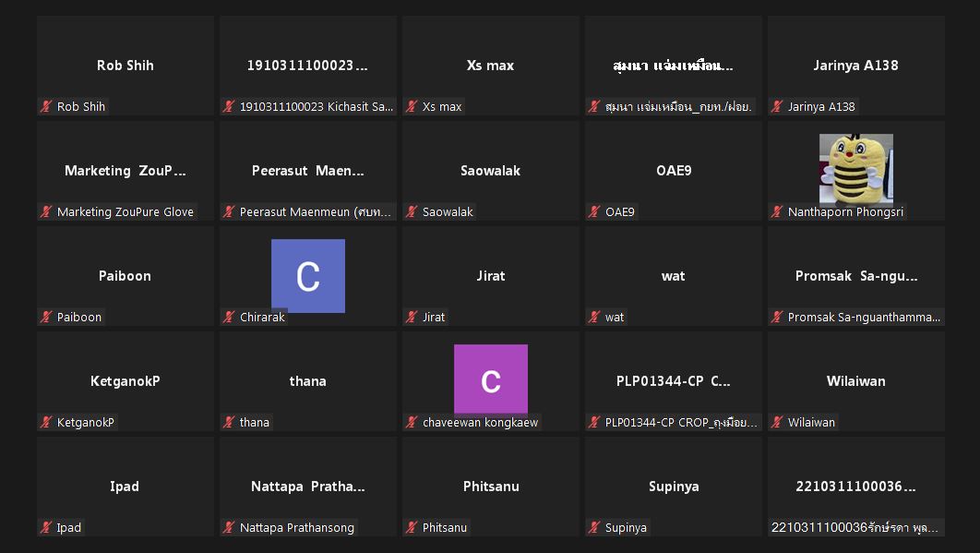Select chaveewan kongkaew's purple C avatar
This screenshot has height=553, width=980.
click(491, 379)
